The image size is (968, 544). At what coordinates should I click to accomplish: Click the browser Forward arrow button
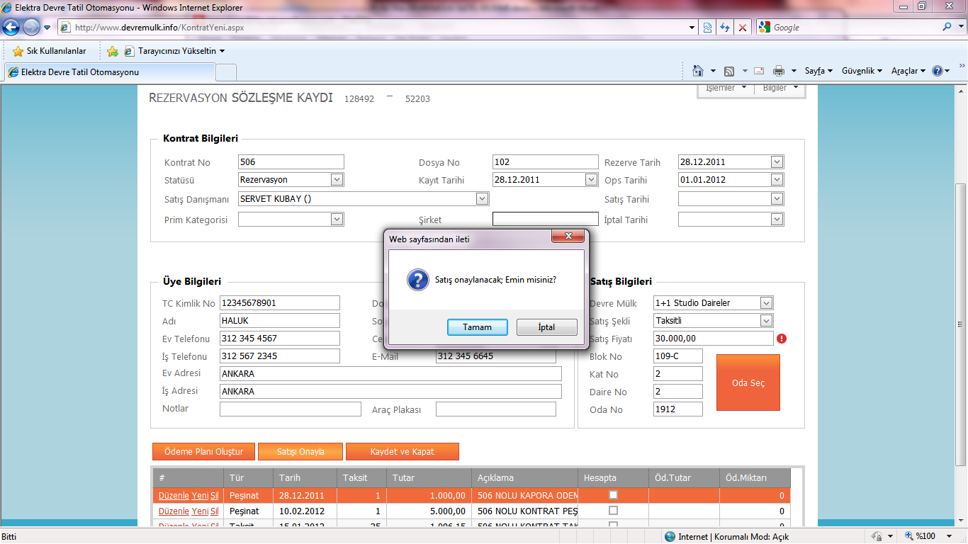pos(31,27)
